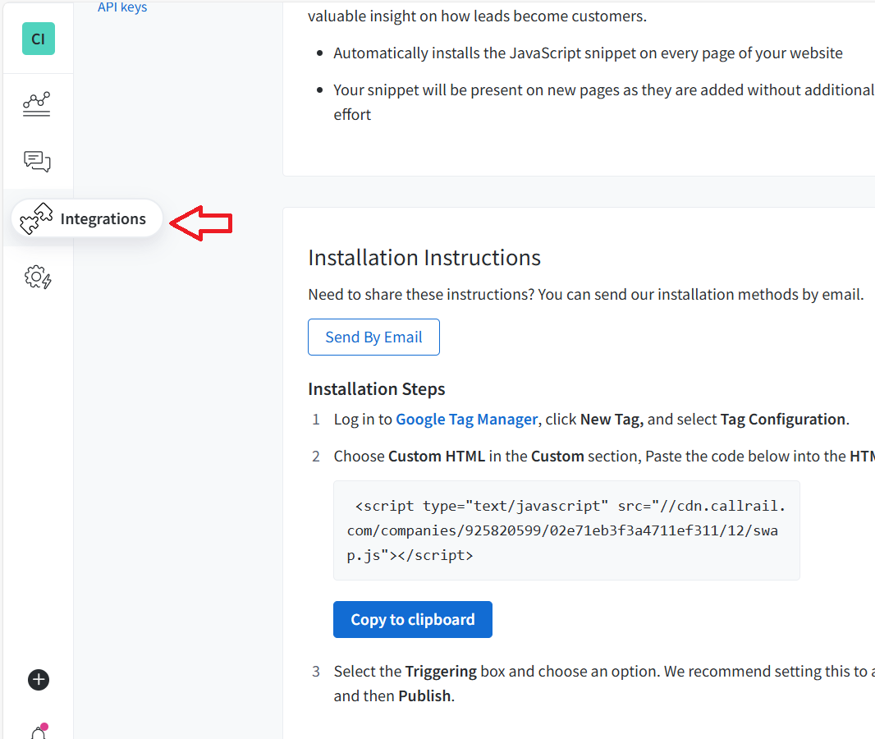The height and width of the screenshot is (739, 875).
Task: Click the Installation Steps subheading
Action: [377, 389]
